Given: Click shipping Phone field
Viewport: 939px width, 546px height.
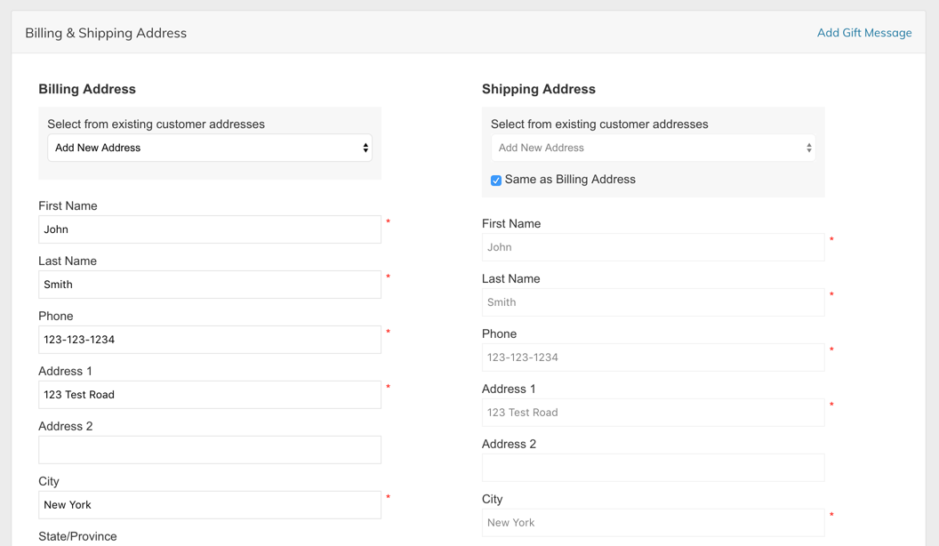Looking at the screenshot, I should (653, 357).
